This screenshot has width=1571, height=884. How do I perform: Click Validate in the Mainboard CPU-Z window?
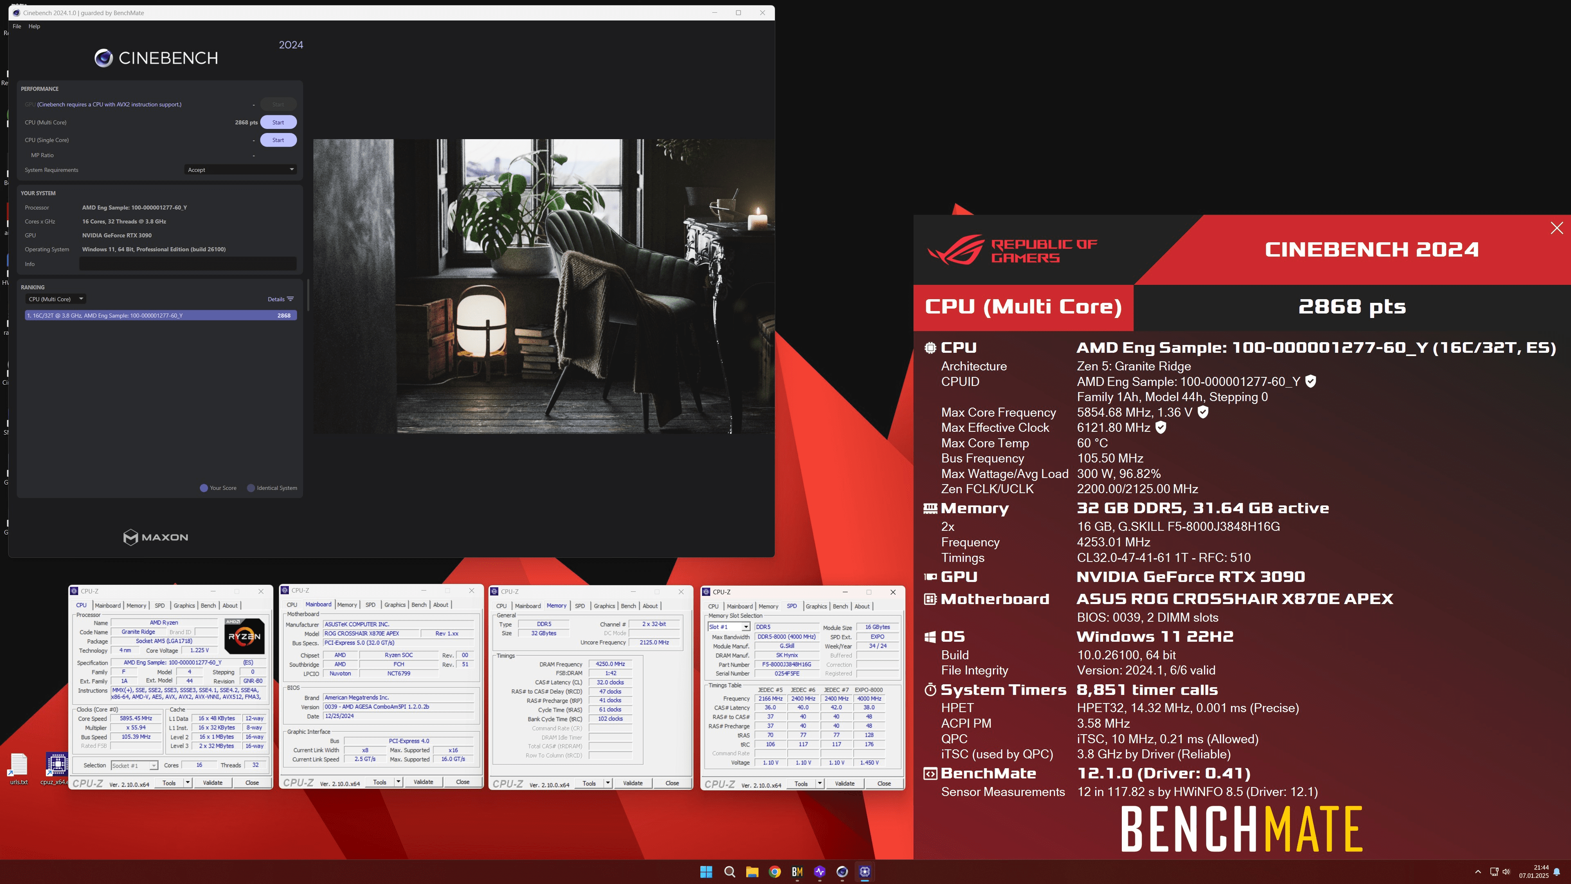[x=423, y=782]
